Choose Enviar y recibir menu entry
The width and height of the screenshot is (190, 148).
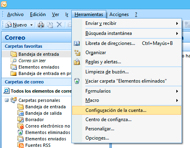coord(127,23)
